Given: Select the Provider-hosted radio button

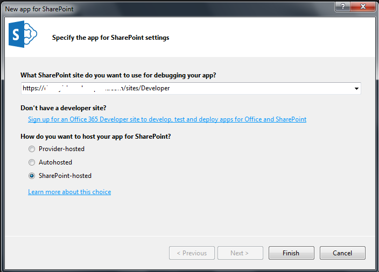Looking at the screenshot, I should click(x=32, y=149).
